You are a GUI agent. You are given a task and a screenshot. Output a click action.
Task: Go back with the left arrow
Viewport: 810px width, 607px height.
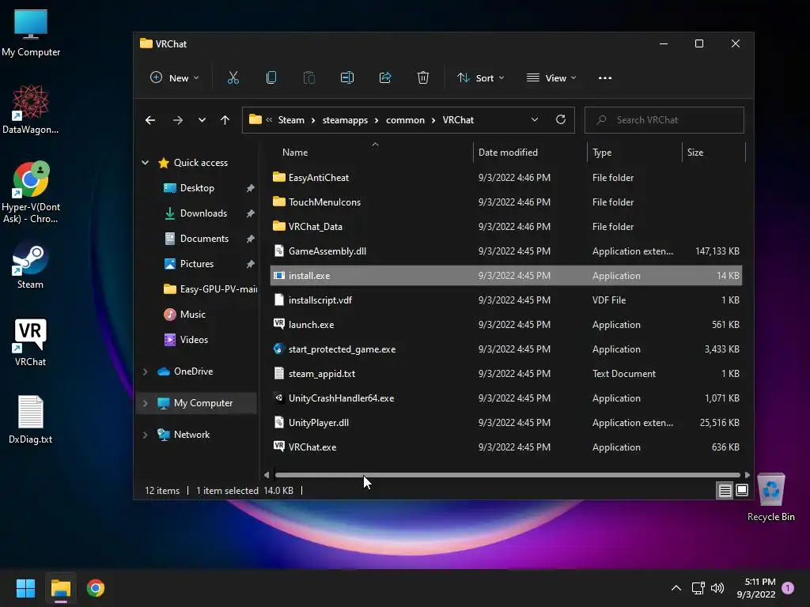(150, 120)
